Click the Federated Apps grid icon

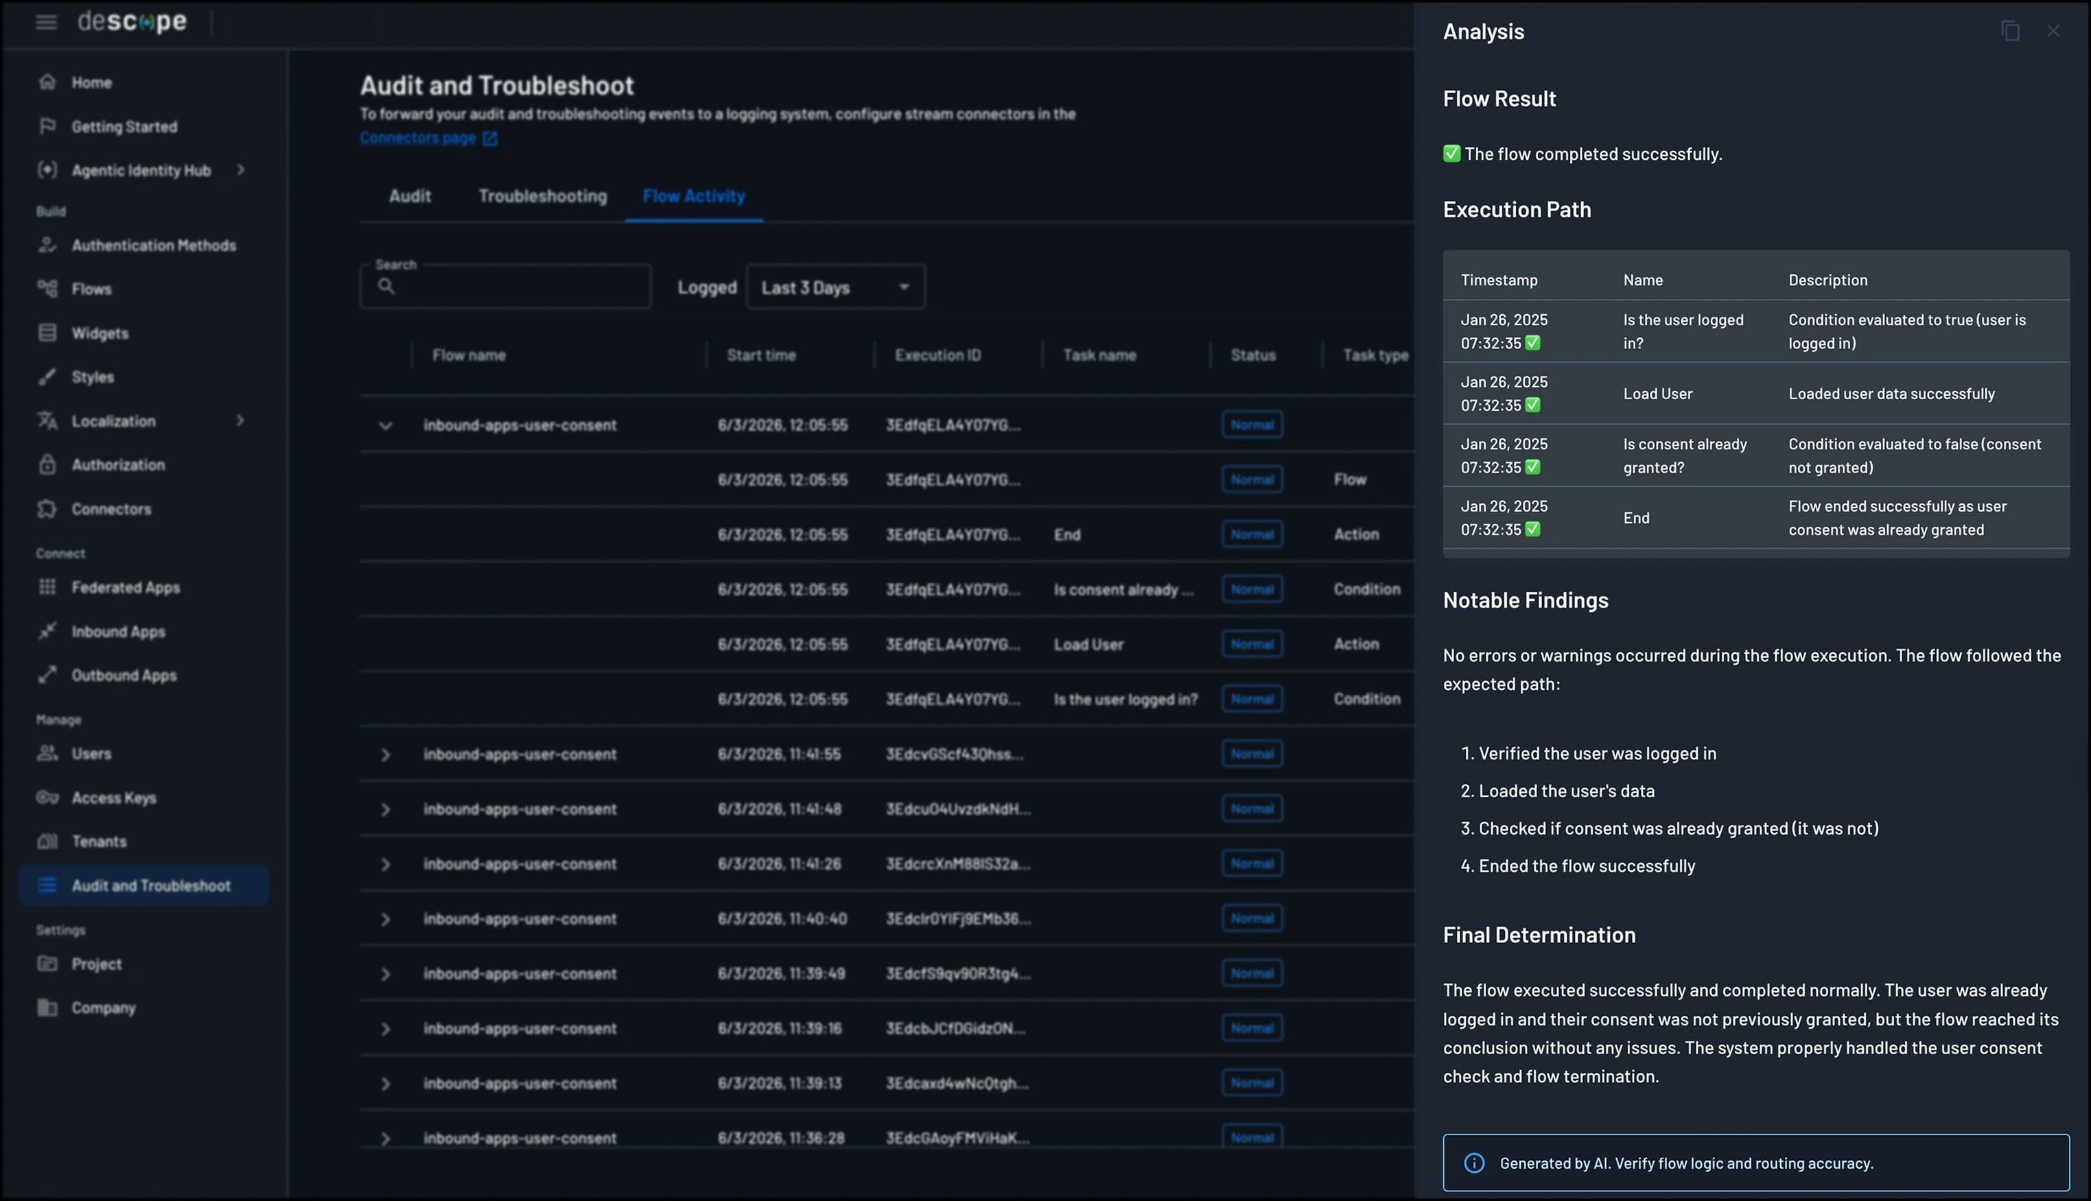coord(47,587)
